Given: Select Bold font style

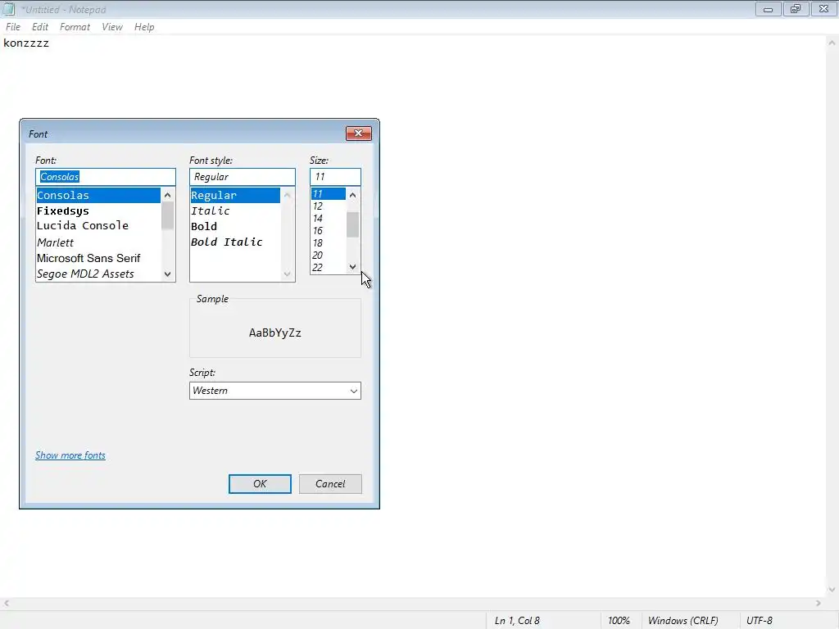Looking at the screenshot, I should [235, 226].
